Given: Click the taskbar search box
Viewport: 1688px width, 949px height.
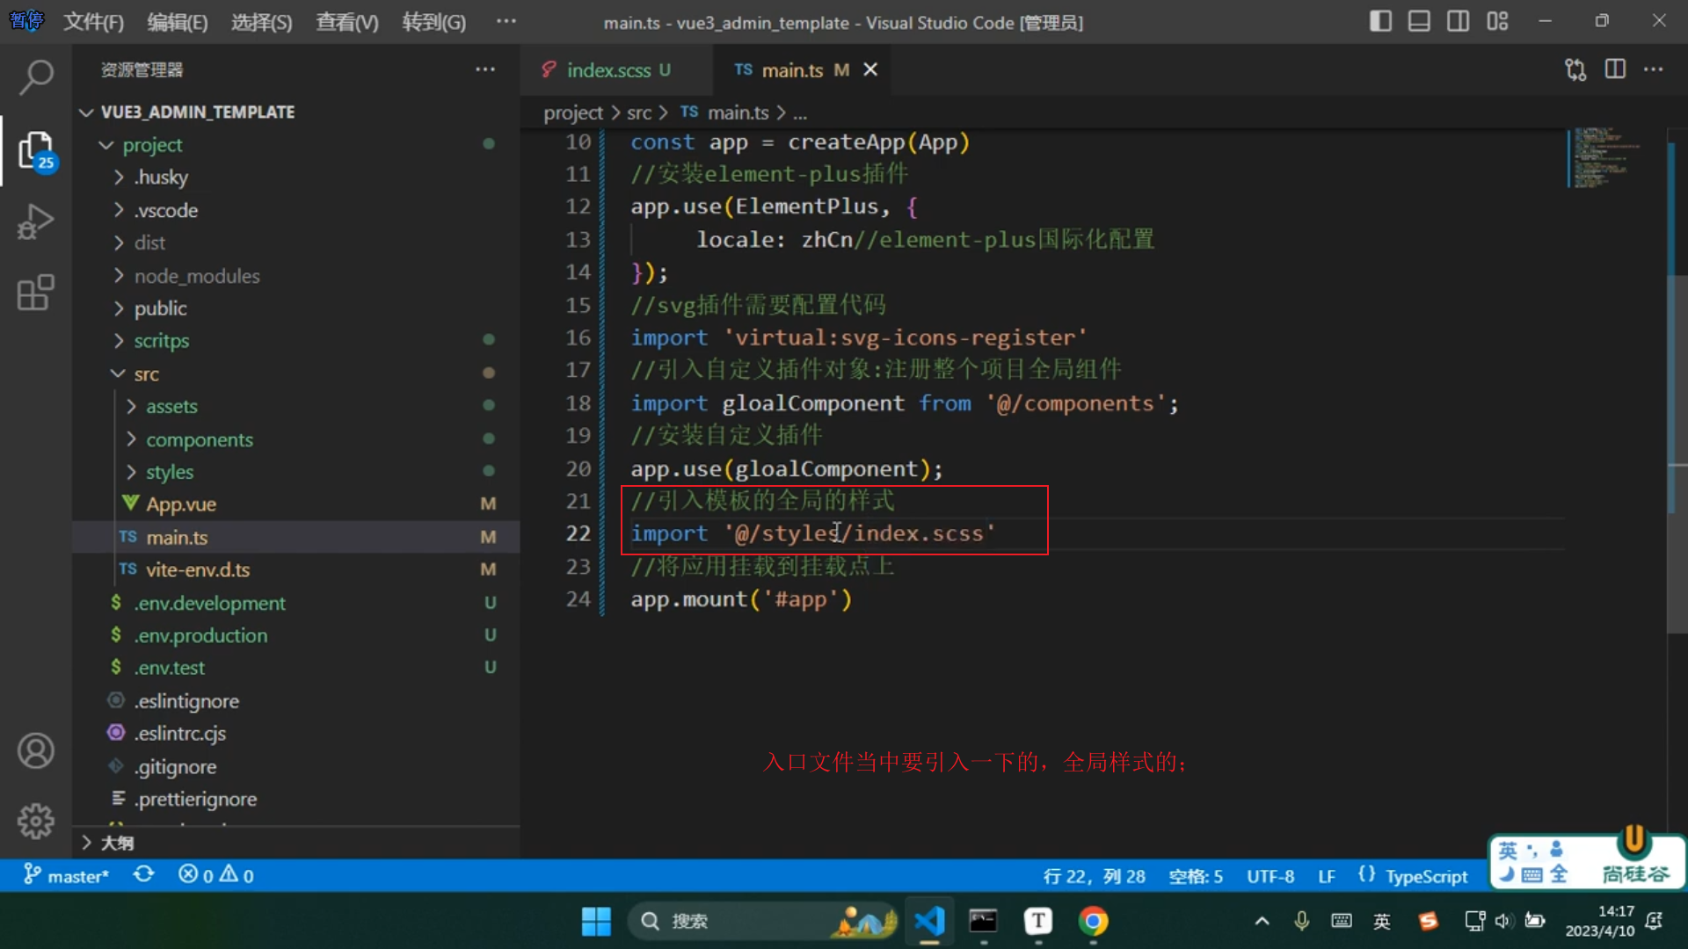Looking at the screenshot, I should point(761,921).
